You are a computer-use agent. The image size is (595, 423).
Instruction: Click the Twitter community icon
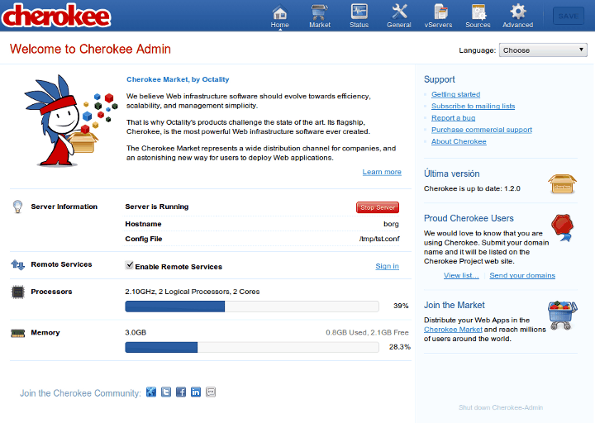pos(166,392)
